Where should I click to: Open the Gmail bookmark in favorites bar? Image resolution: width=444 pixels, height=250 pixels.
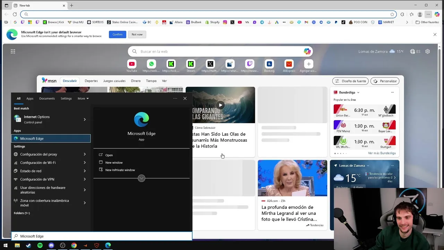tap(306, 22)
